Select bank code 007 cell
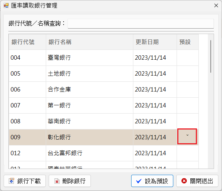 [x=27, y=105]
